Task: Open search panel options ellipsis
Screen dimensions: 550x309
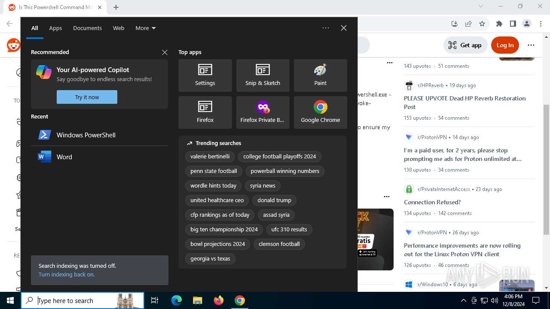Action: pos(326,28)
